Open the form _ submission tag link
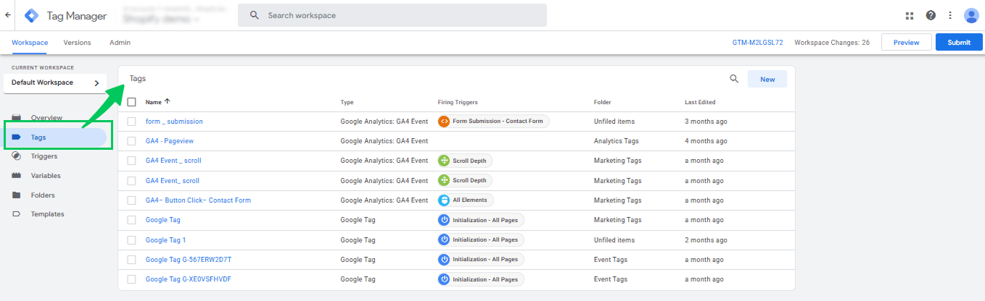985x301 pixels. tap(174, 122)
